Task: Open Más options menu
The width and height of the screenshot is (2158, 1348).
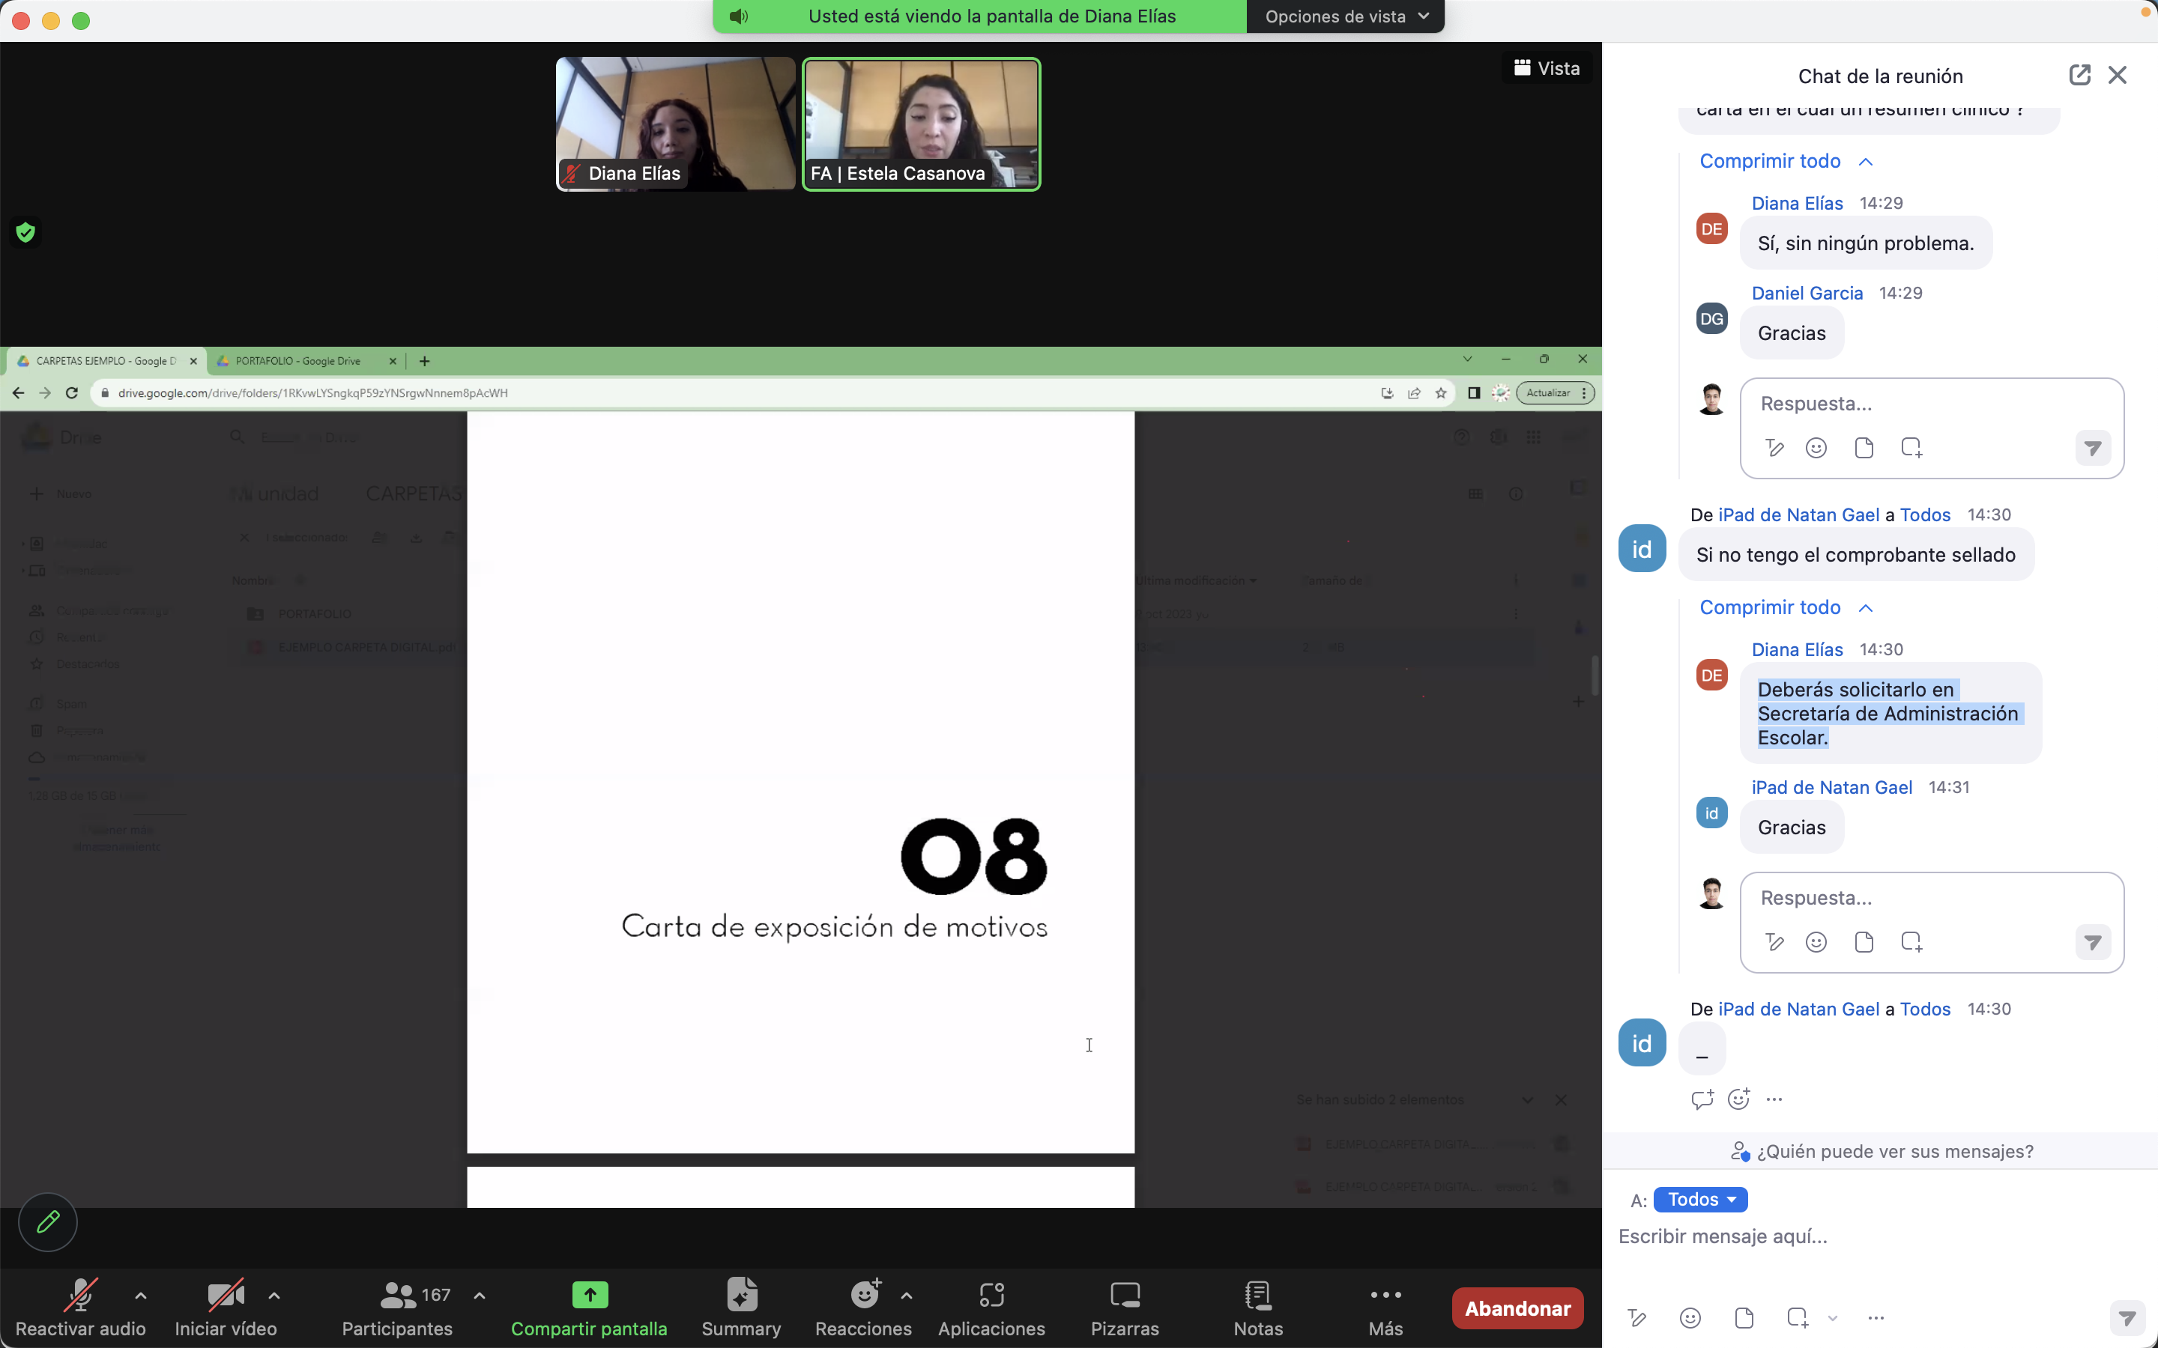Action: (1385, 1306)
